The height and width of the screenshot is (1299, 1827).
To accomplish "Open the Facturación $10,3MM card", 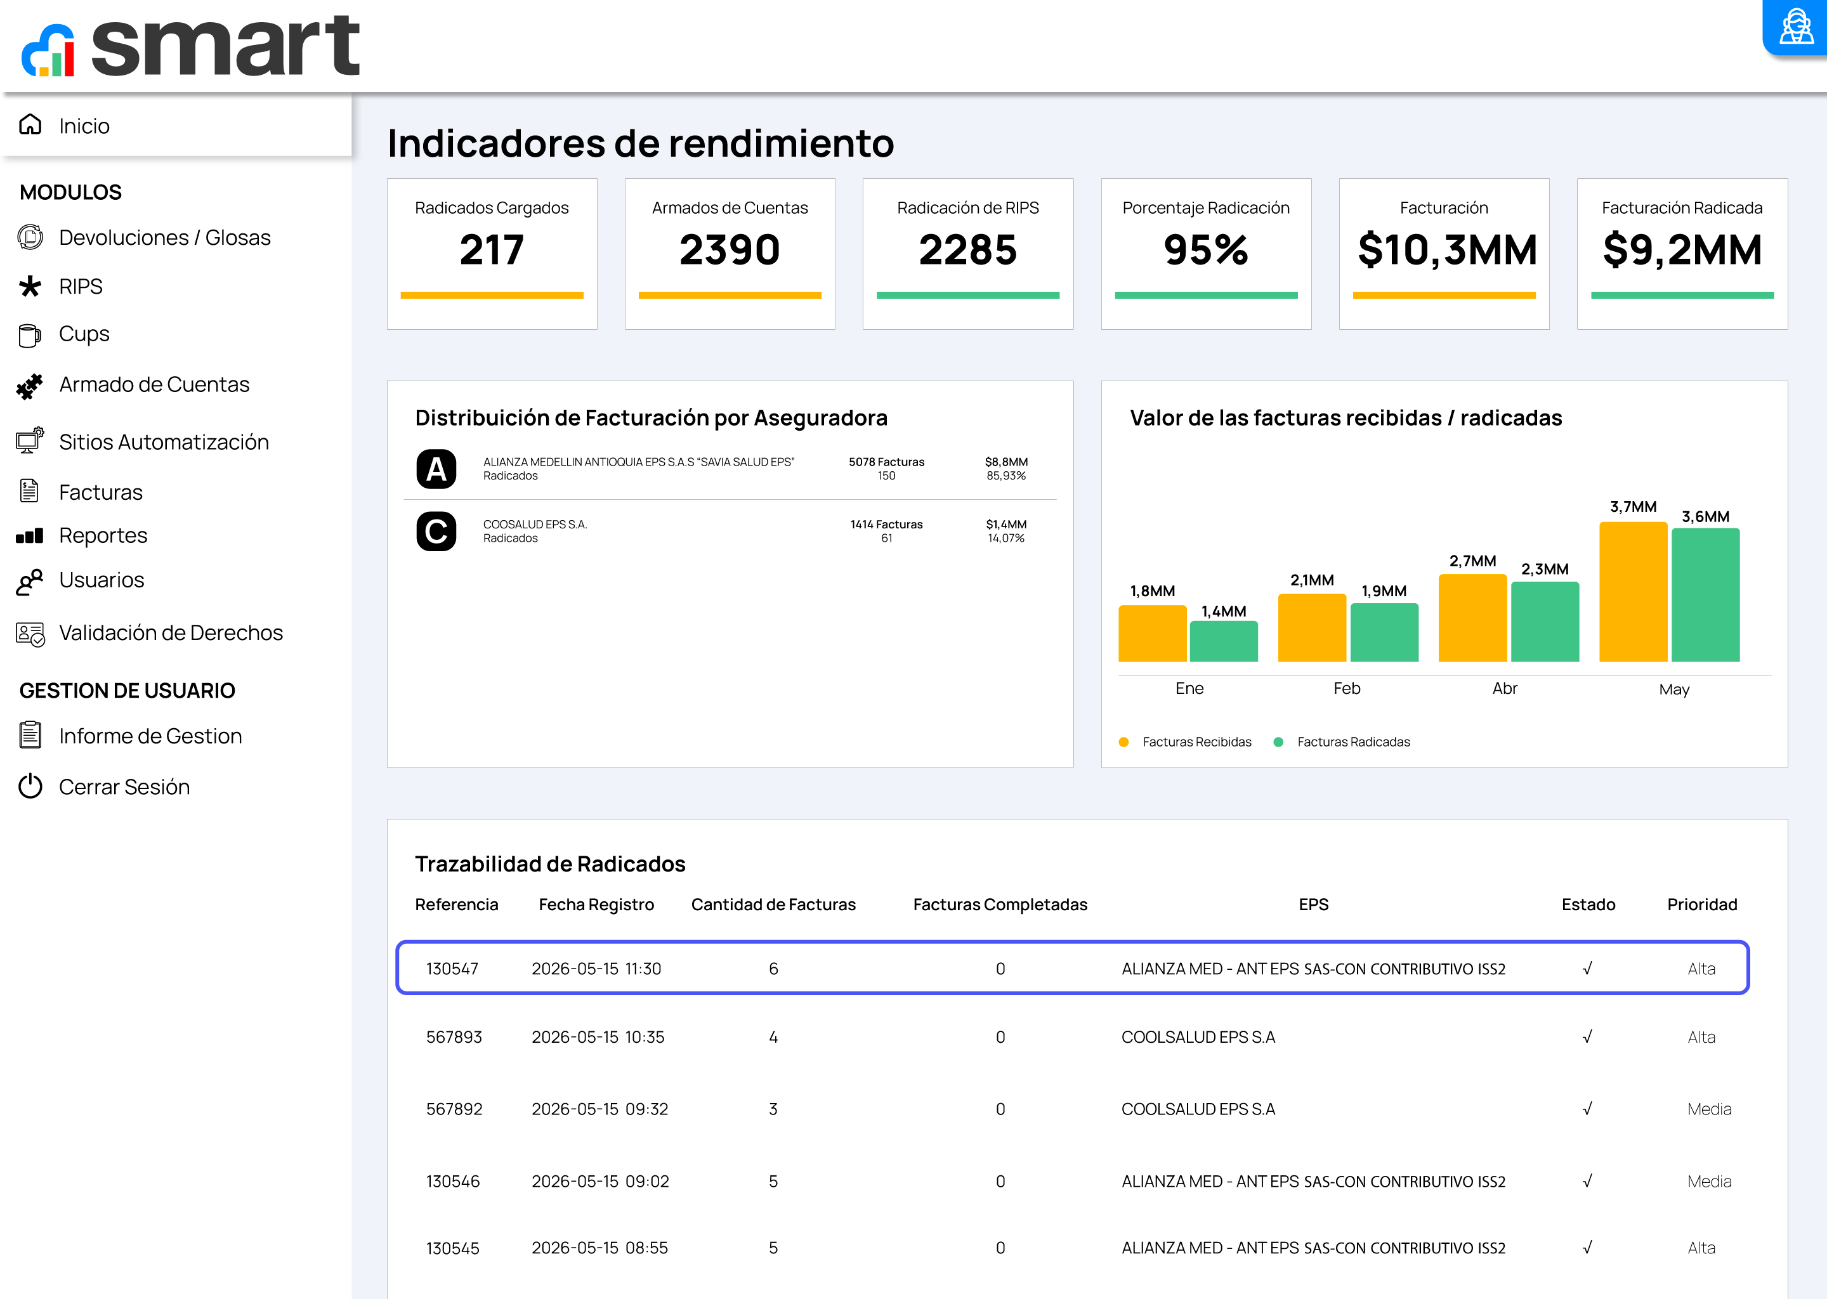I will tap(1444, 254).
